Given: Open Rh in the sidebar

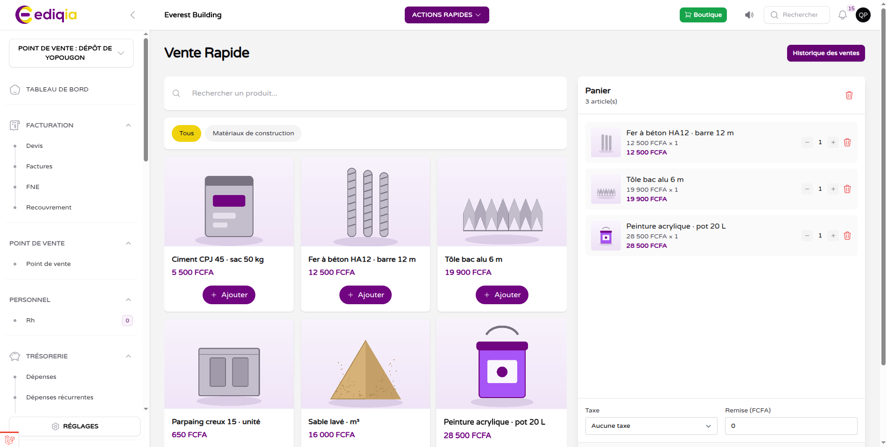Looking at the screenshot, I should click(30, 321).
